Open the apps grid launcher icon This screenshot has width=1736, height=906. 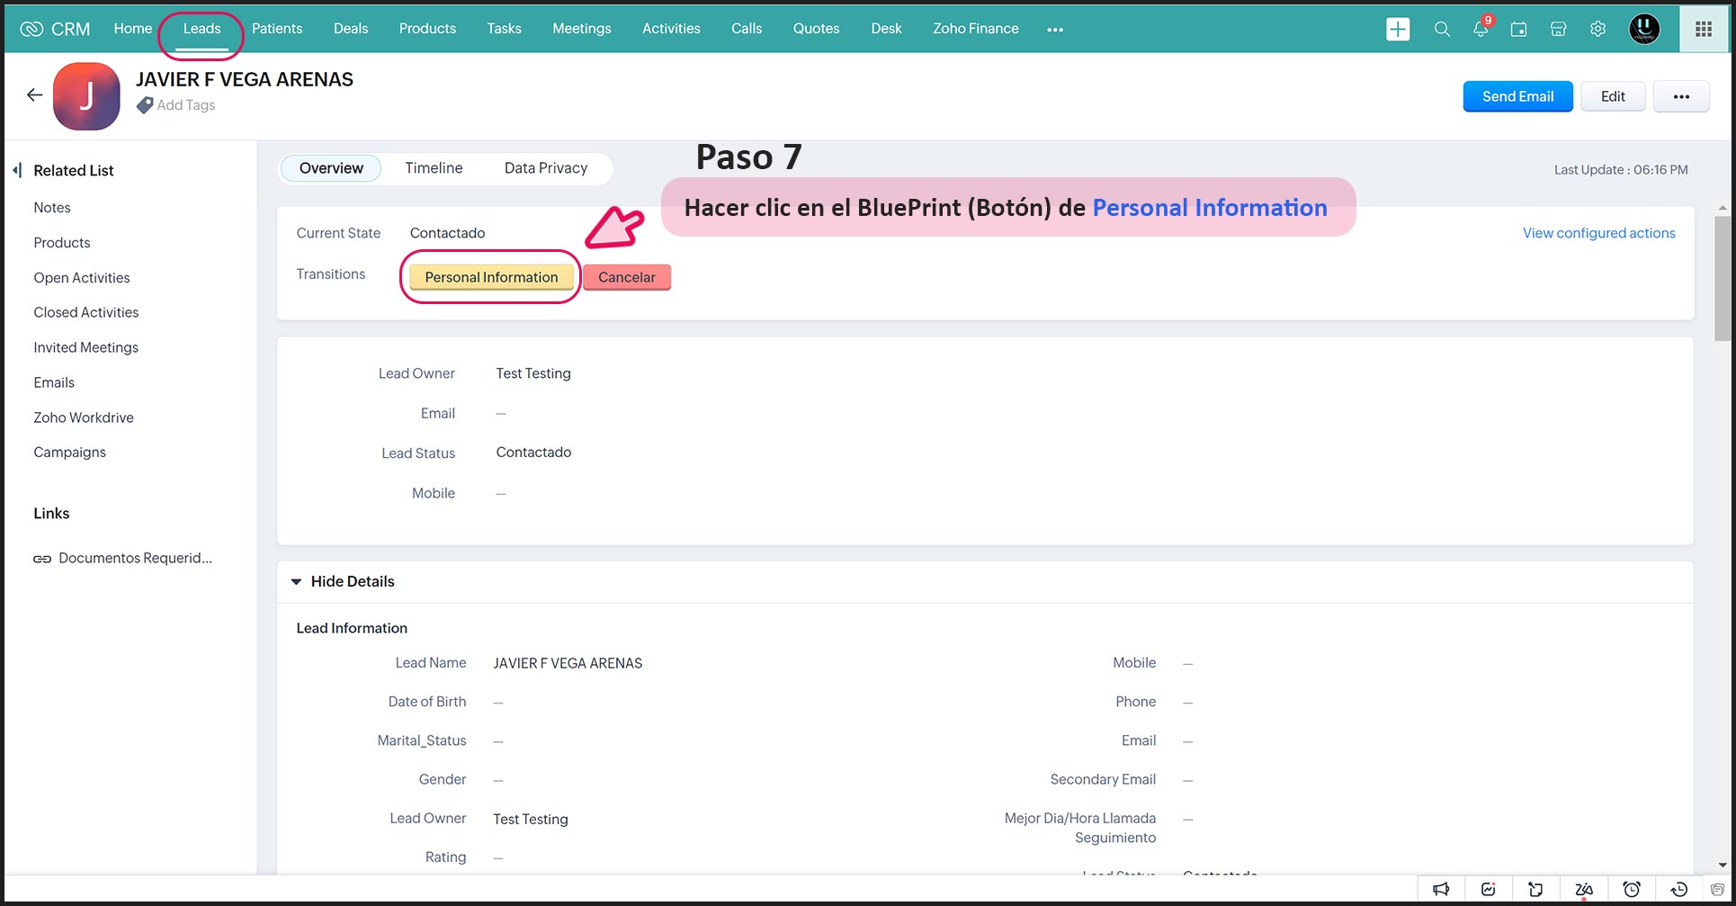click(x=1703, y=29)
